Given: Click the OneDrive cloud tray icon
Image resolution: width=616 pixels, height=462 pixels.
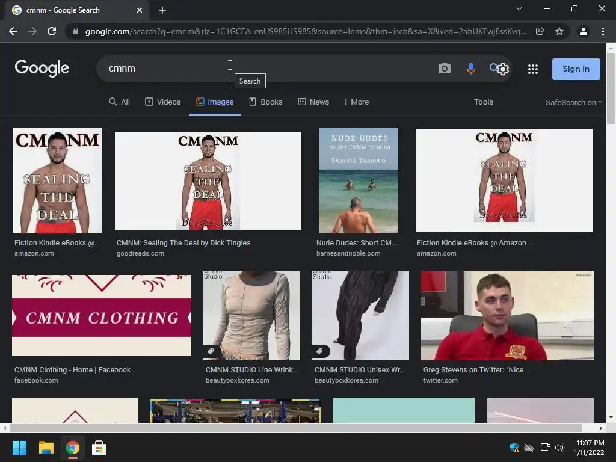Looking at the screenshot, I should coord(529,448).
